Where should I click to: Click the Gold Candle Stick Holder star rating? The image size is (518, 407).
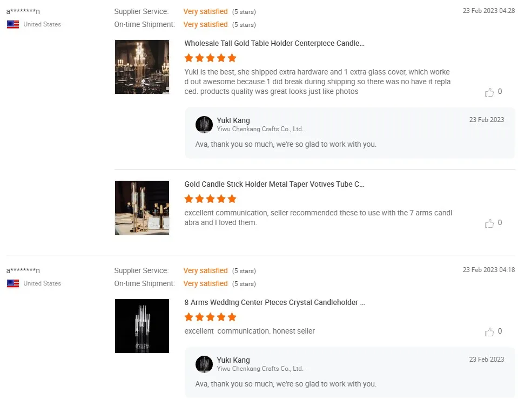pyautogui.click(x=210, y=199)
